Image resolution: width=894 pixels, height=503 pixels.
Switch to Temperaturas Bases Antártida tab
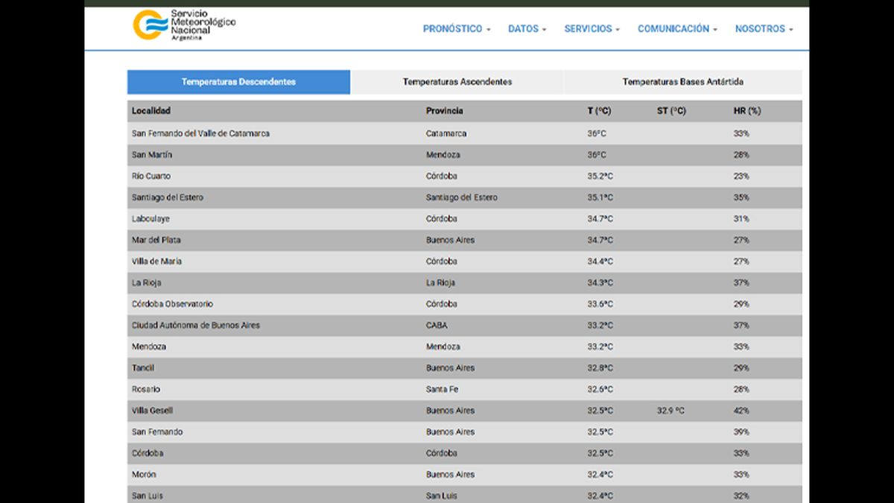click(x=682, y=82)
